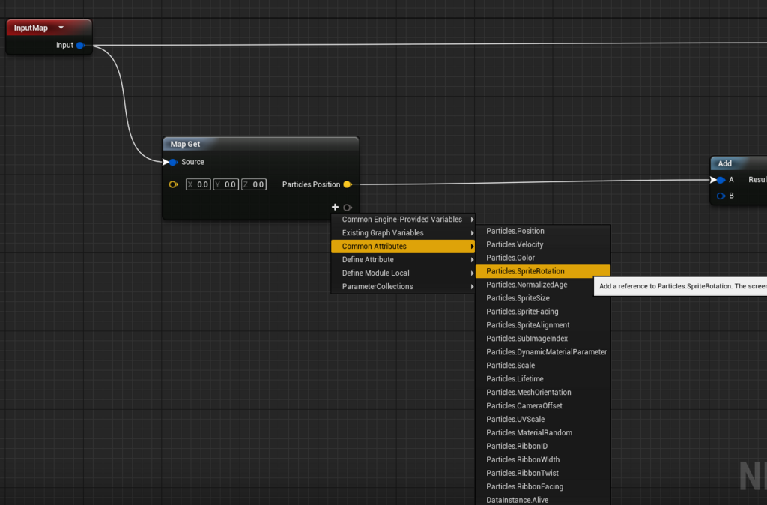Select Particles.RibbonID attribute
Screen dimensions: 767x505
click(x=543, y=447)
